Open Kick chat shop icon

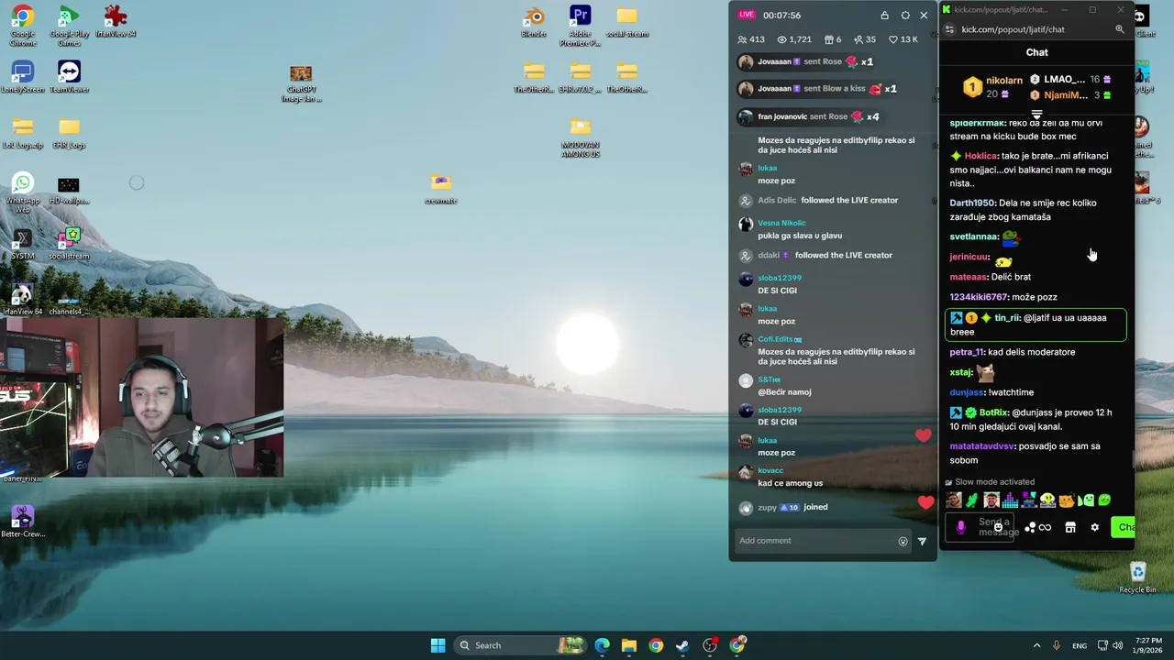(1069, 527)
